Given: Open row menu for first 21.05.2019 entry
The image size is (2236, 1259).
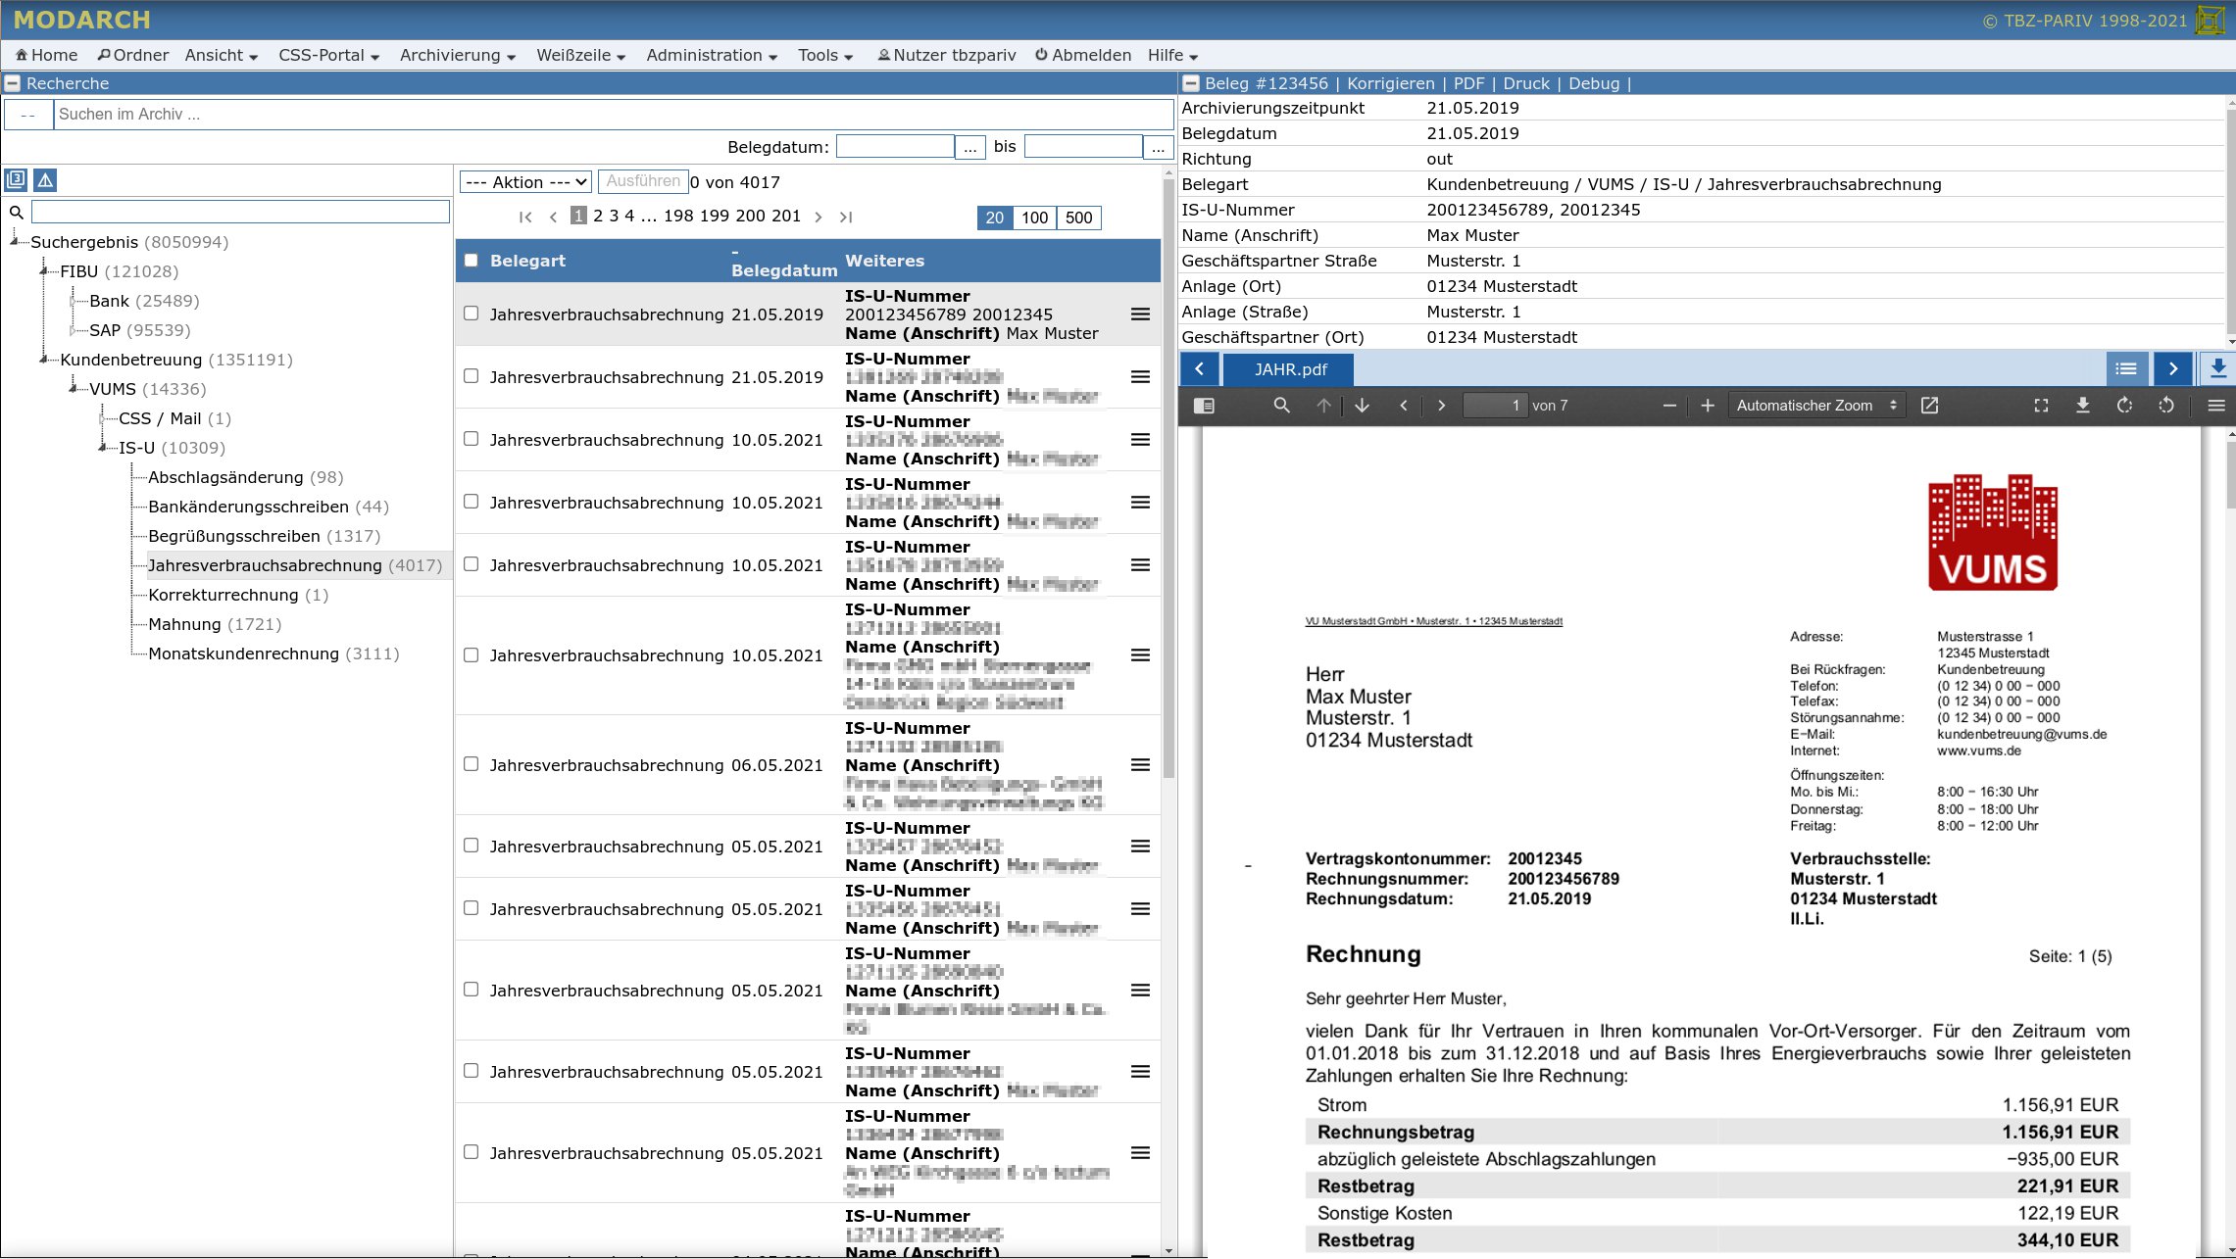Looking at the screenshot, I should pyautogui.click(x=1140, y=315).
